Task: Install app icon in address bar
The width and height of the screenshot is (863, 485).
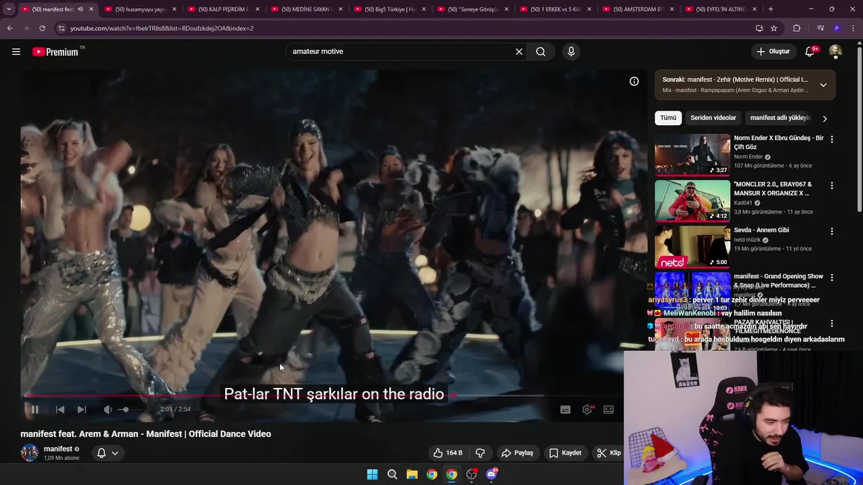Action: click(x=759, y=28)
